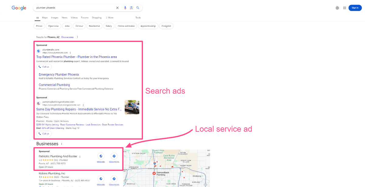Click the $250 Off Hydro-Jetting link
Image resolution: width=365 pixels, height=187 pixels.
[48, 125]
